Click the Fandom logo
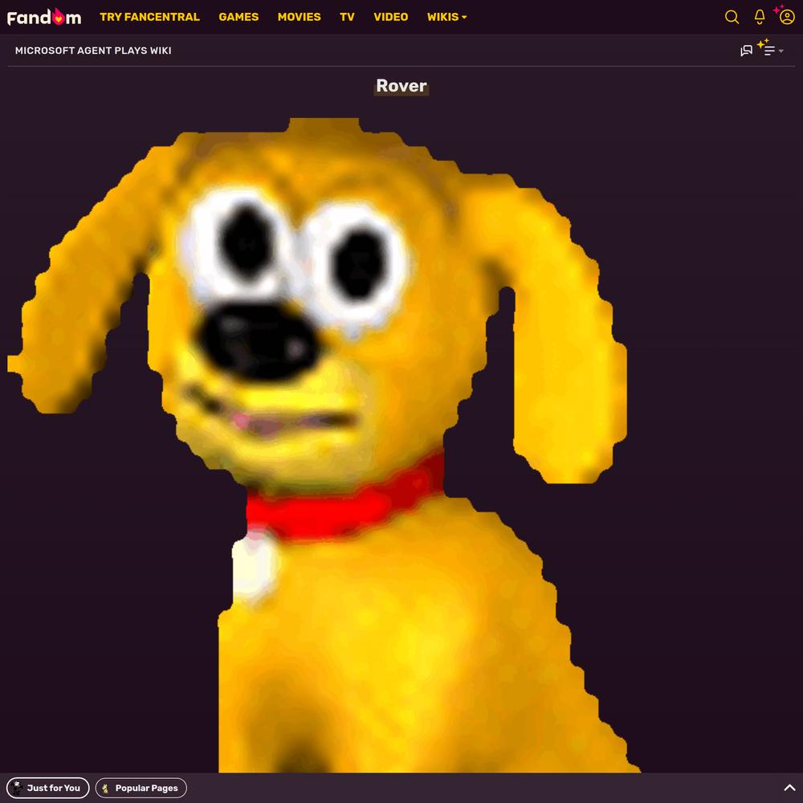 tap(44, 17)
